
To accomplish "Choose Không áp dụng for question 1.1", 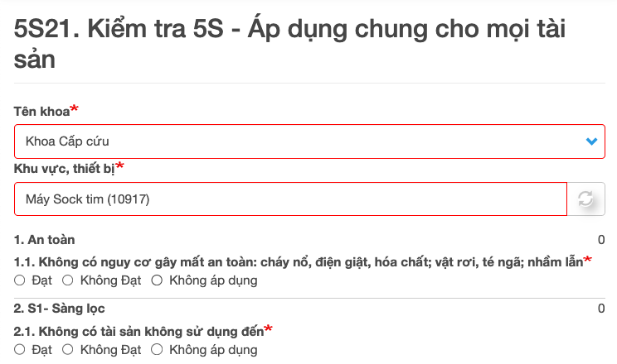I will [x=158, y=280].
